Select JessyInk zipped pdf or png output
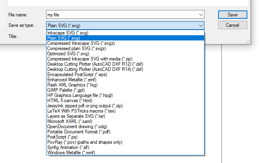259x163 pixels. pyautogui.click(x=125, y=106)
